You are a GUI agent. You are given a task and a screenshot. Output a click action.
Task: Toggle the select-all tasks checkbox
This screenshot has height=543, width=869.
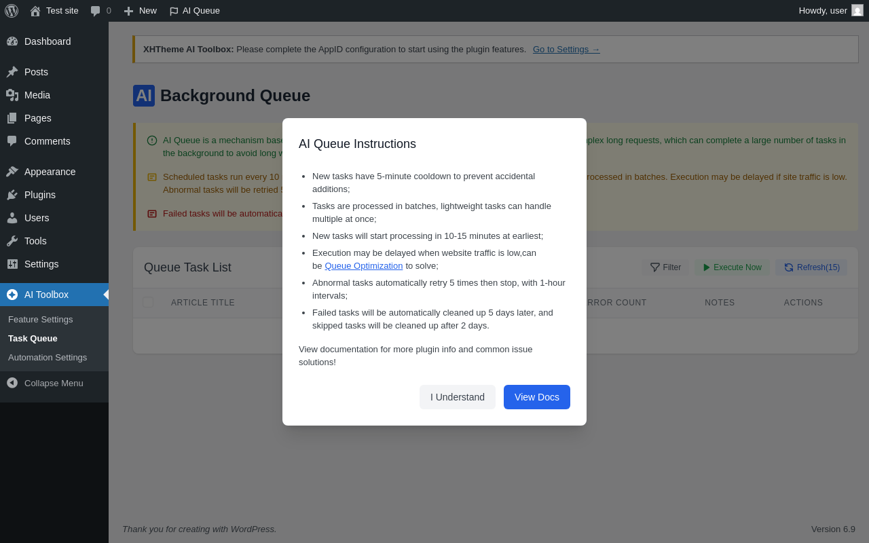click(x=148, y=302)
